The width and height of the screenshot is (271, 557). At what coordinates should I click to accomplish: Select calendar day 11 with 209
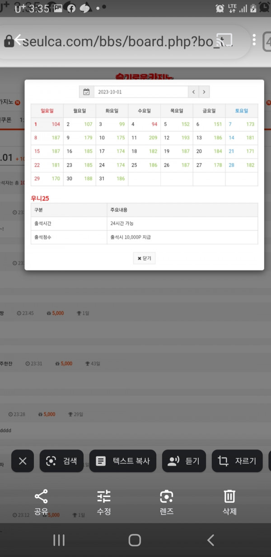click(x=144, y=138)
